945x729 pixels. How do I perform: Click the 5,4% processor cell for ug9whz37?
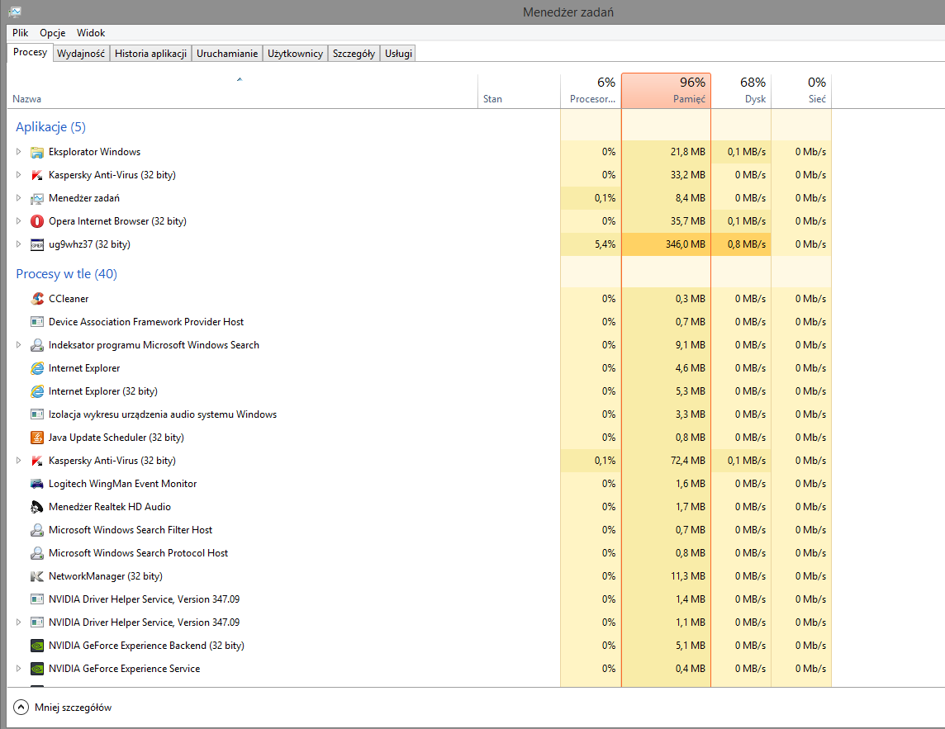[591, 244]
